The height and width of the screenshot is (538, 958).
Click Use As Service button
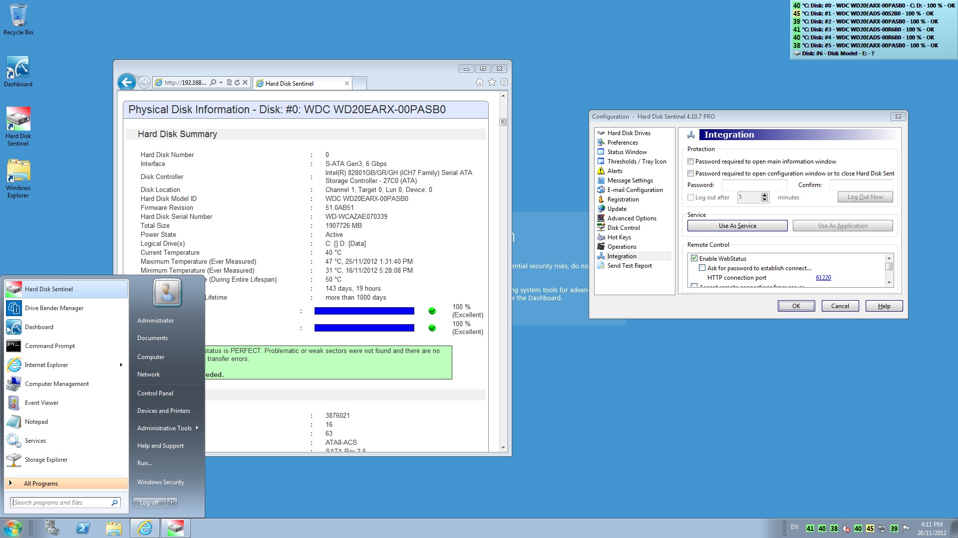point(737,226)
